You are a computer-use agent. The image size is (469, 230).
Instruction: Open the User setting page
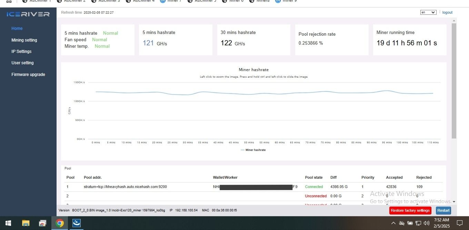click(x=22, y=63)
